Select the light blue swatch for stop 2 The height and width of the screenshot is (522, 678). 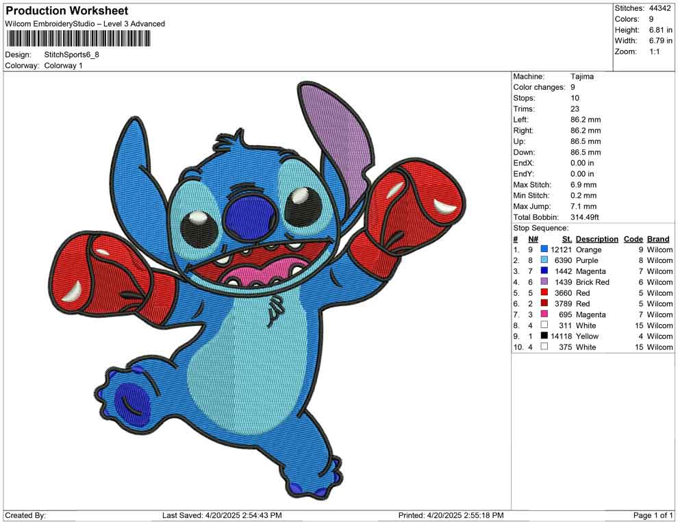point(544,260)
